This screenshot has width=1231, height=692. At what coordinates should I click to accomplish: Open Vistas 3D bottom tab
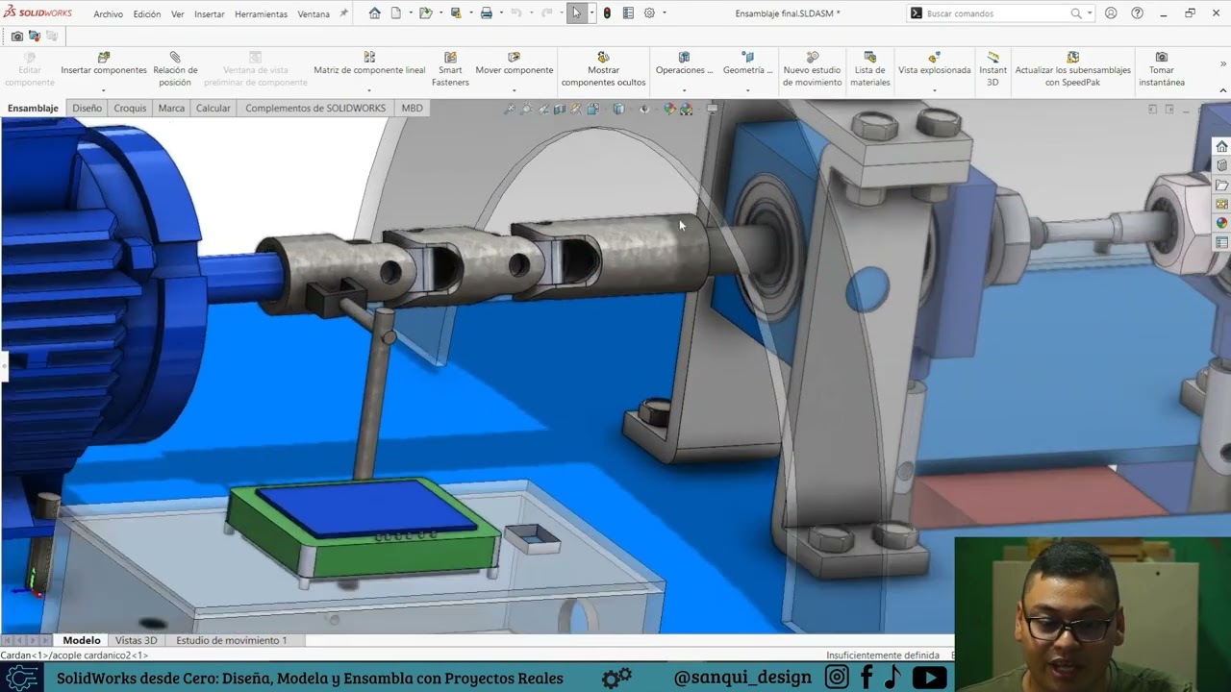point(137,640)
